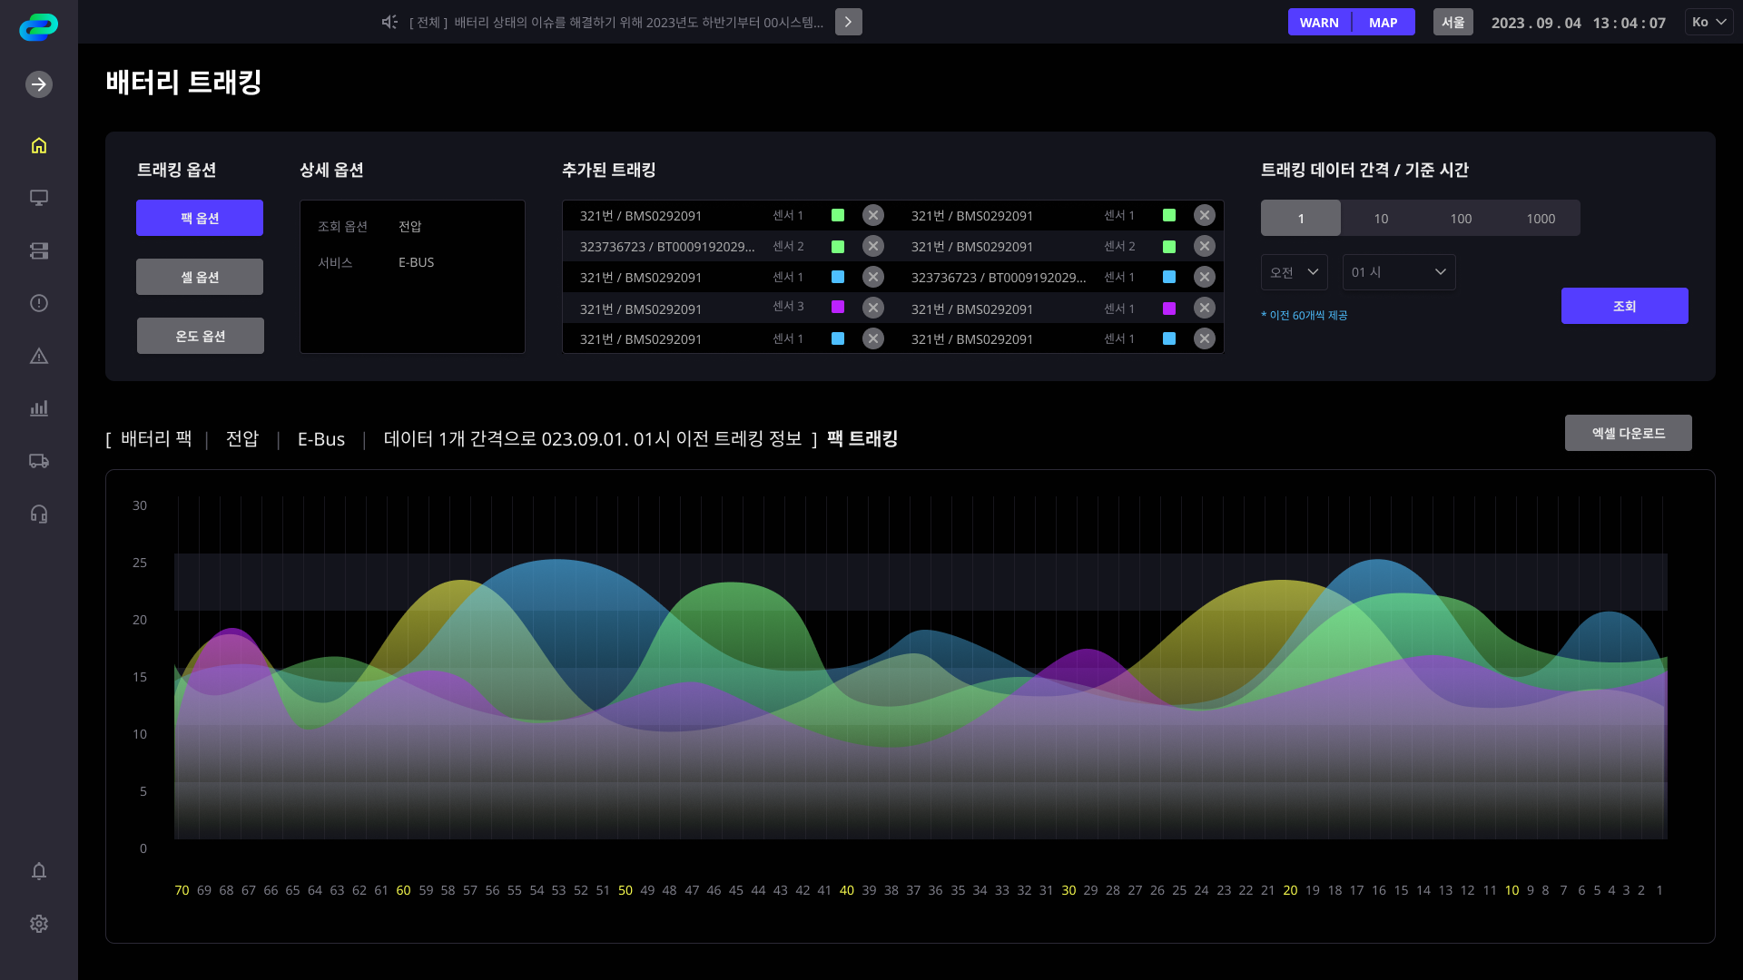
Task: Click the scrolling notice text in the top bar
Action: pyautogui.click(x=616, y=22)
